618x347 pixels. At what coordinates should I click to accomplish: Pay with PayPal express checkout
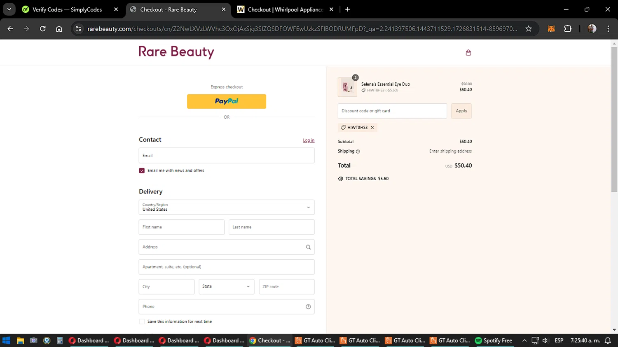click(x=227, y=101)
